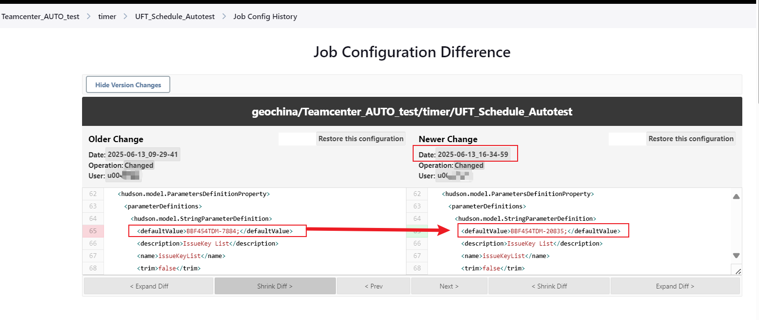Screen dimensions: 759x320
Task: Expand chevron after Teamcenter_AUTO_test breadcrumb
Action: click(89, 17)
